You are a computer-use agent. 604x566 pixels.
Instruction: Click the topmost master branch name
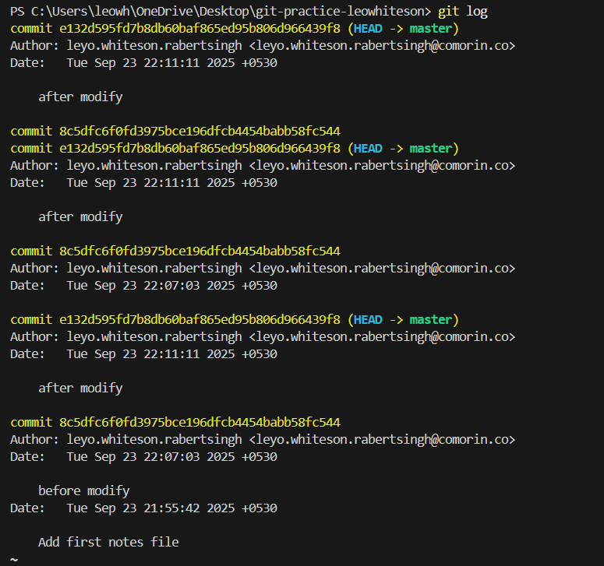(430, 28)
